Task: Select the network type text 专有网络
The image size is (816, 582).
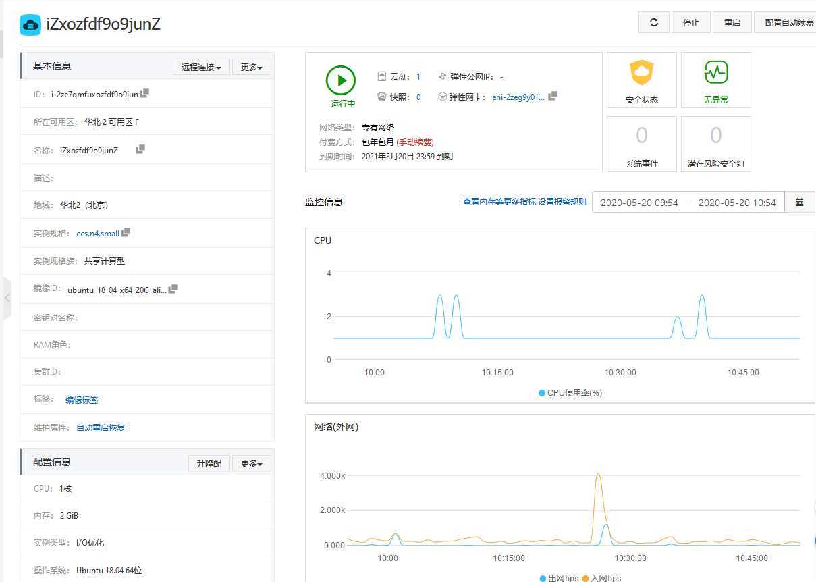Action: 378,127
